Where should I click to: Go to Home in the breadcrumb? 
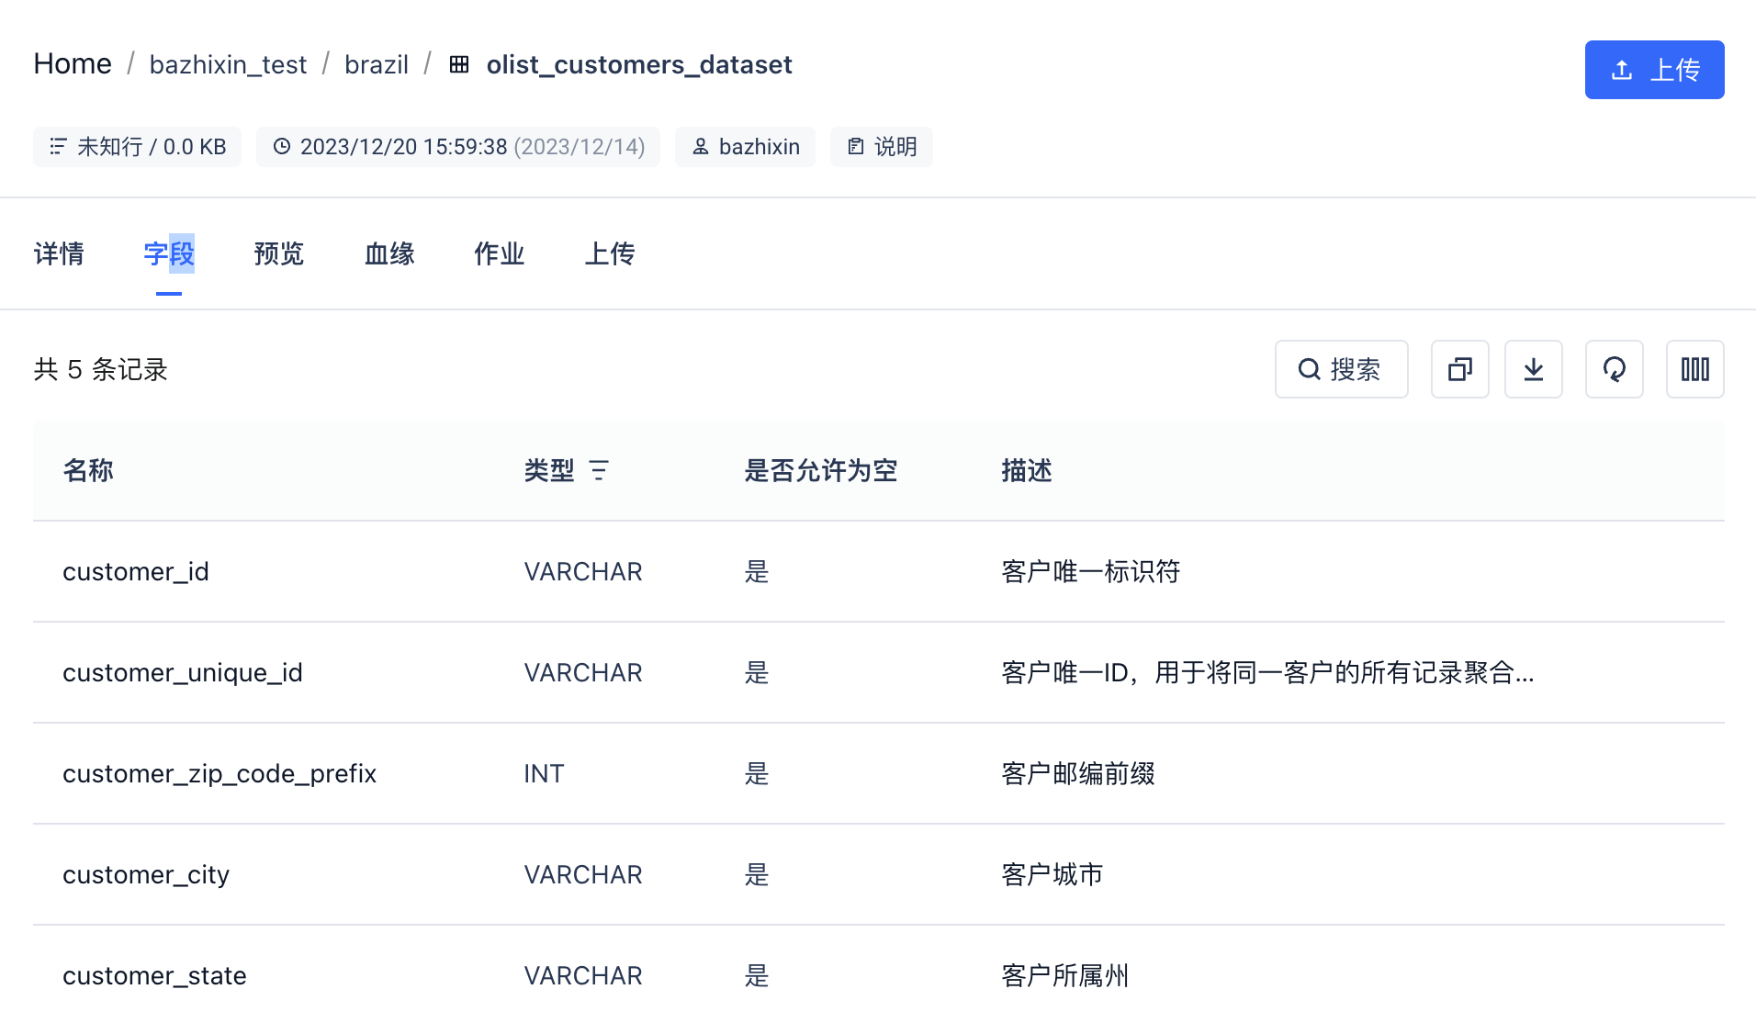coord(73,64)
